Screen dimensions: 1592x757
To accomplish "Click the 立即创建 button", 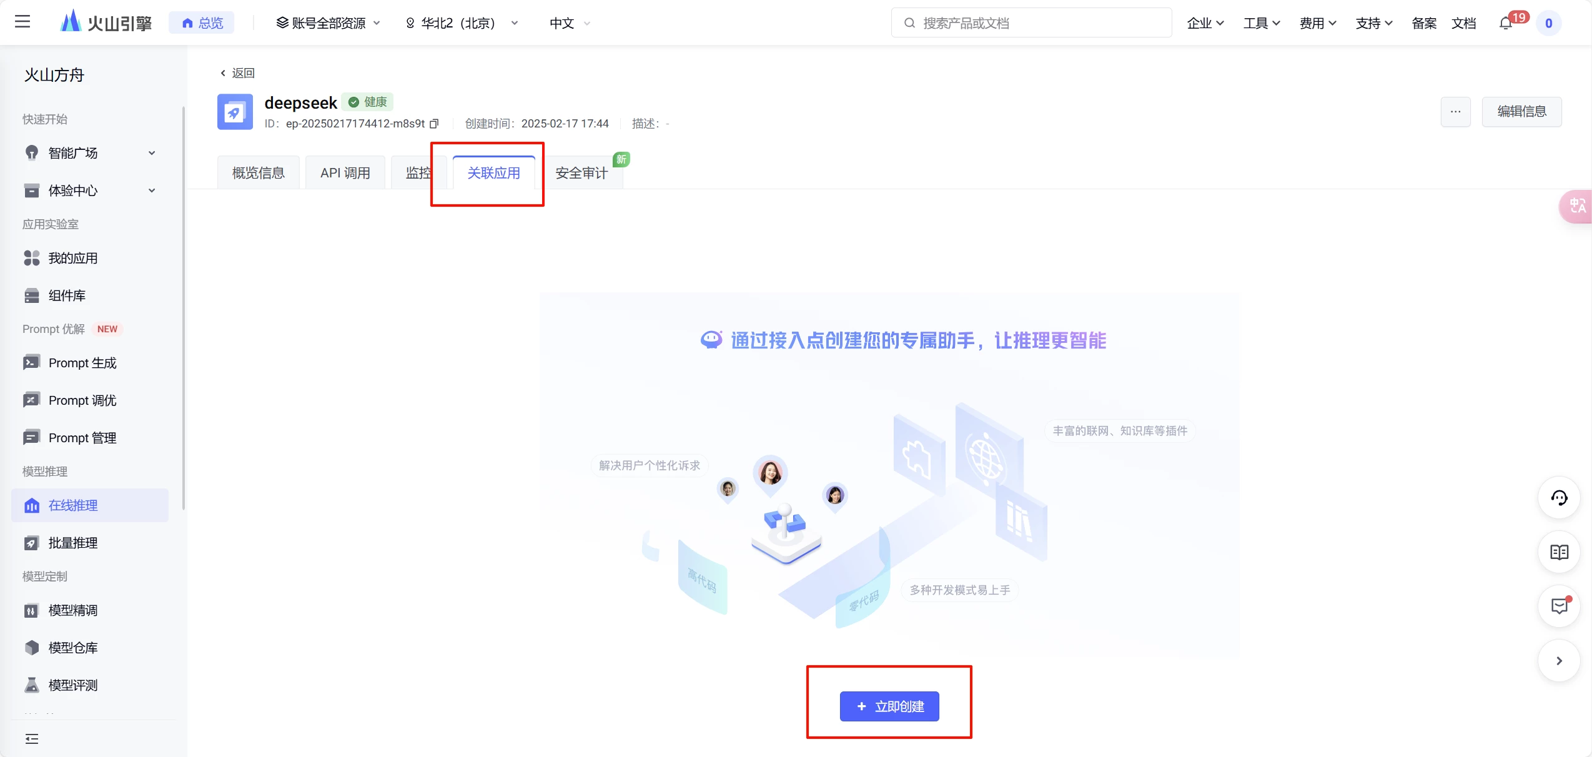I will click(x=889, y=706).
